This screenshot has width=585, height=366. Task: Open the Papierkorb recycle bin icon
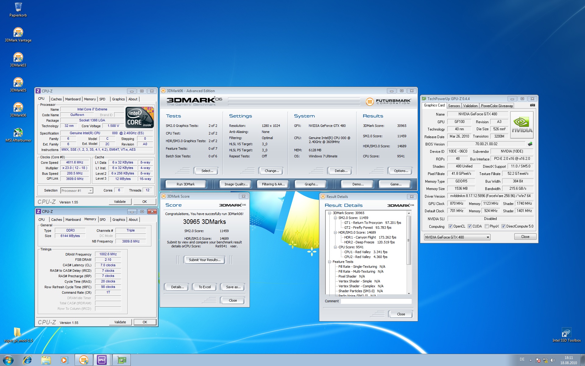click(18, 9)
